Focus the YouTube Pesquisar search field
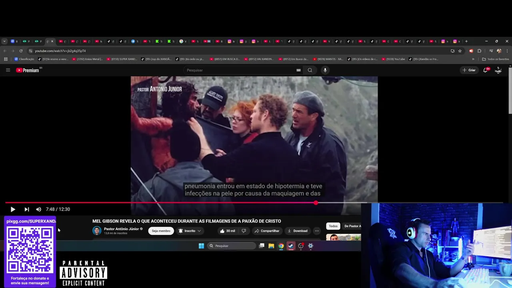The image size is (512, 288). click(240, 70)
